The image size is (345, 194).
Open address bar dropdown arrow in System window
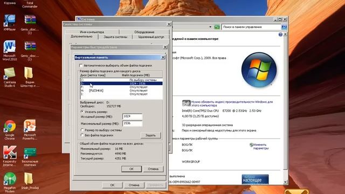pyautogui.click(x=210, y=27)
